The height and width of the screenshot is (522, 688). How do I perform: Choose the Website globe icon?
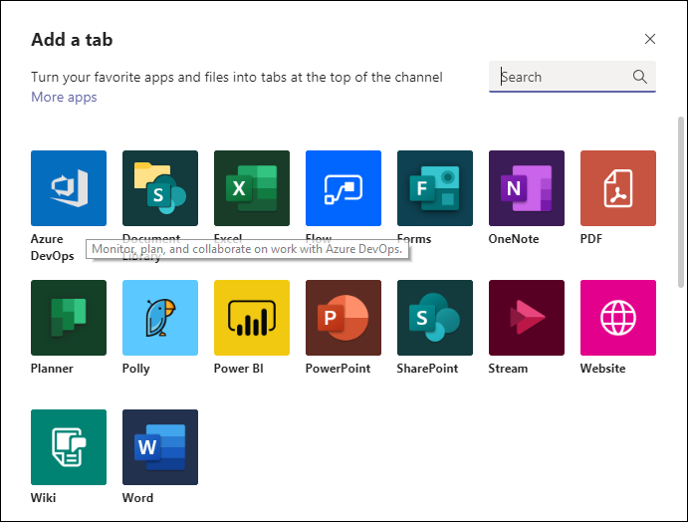click(x=618, y=318)
